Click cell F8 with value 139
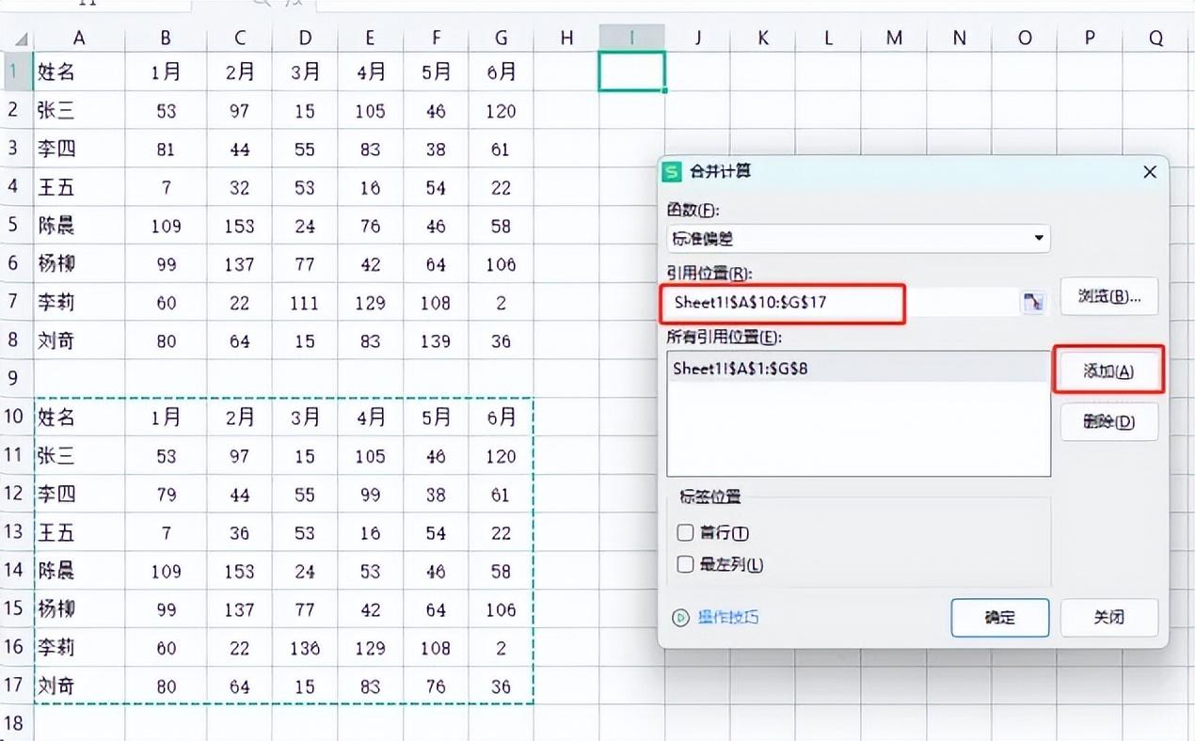The width and height of the screenshot is (1195, 741). click(x=436, y=340)
